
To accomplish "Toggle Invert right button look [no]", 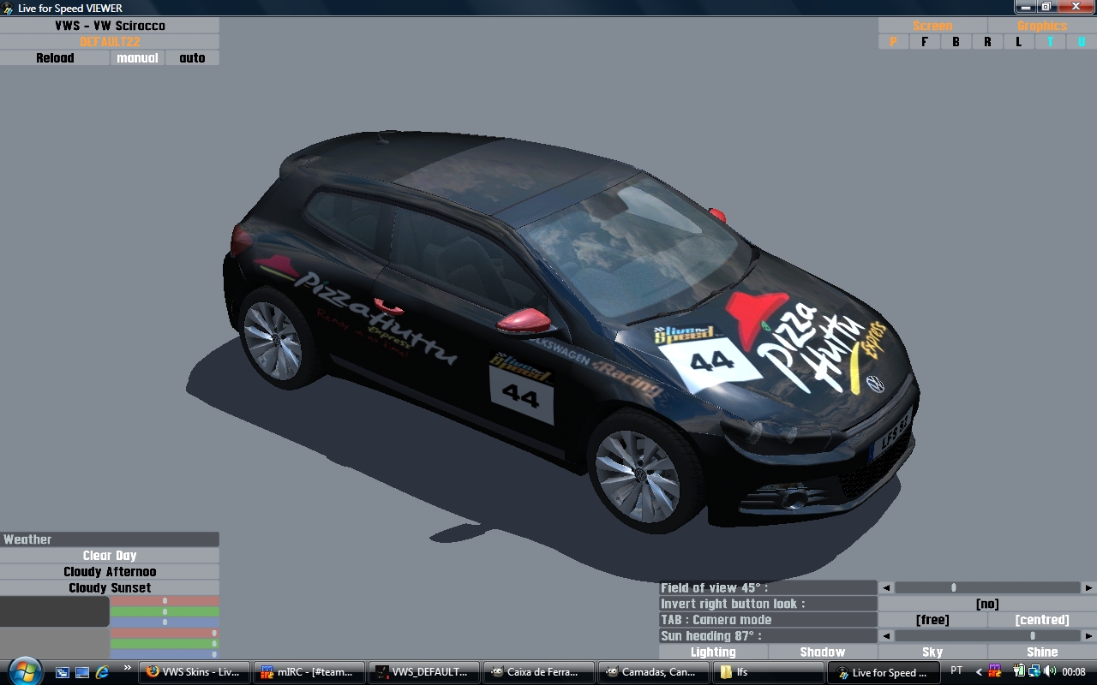I will tap(987, 604).
